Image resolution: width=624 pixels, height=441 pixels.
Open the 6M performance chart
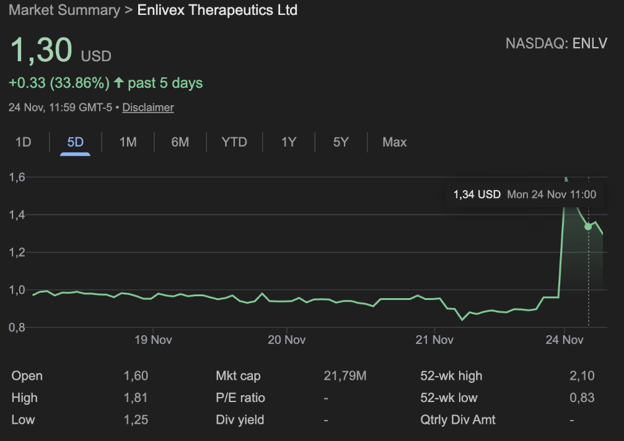(180, 142)
